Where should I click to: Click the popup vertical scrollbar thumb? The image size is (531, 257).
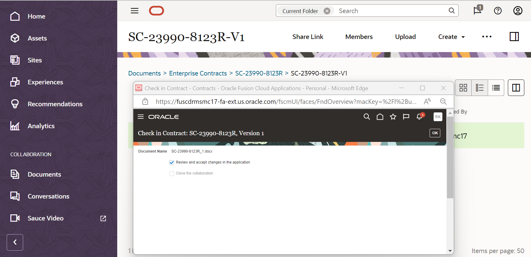450,157
